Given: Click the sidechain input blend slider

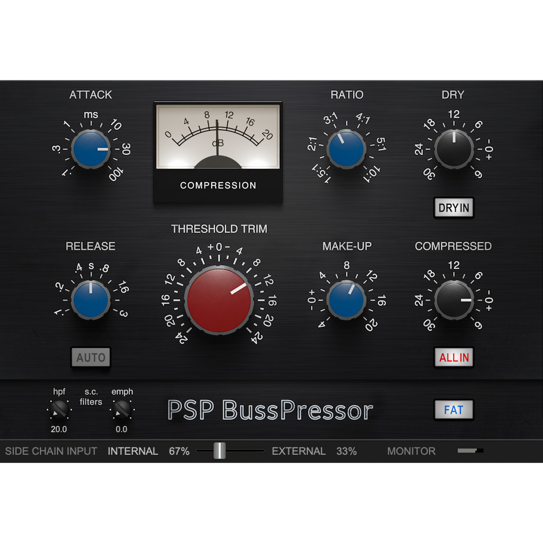Looking at the screenshot, I should point(219,451).
